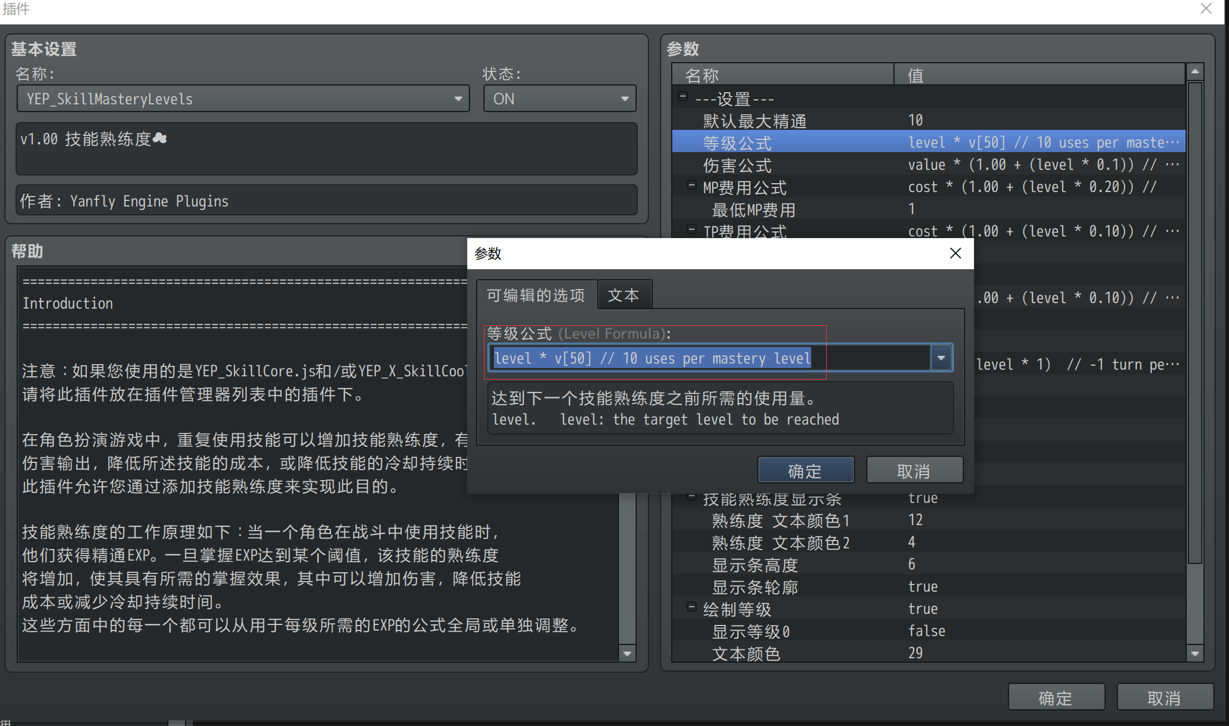
Task: Click 取消 in the plugin window
Action: [1165, 697]
